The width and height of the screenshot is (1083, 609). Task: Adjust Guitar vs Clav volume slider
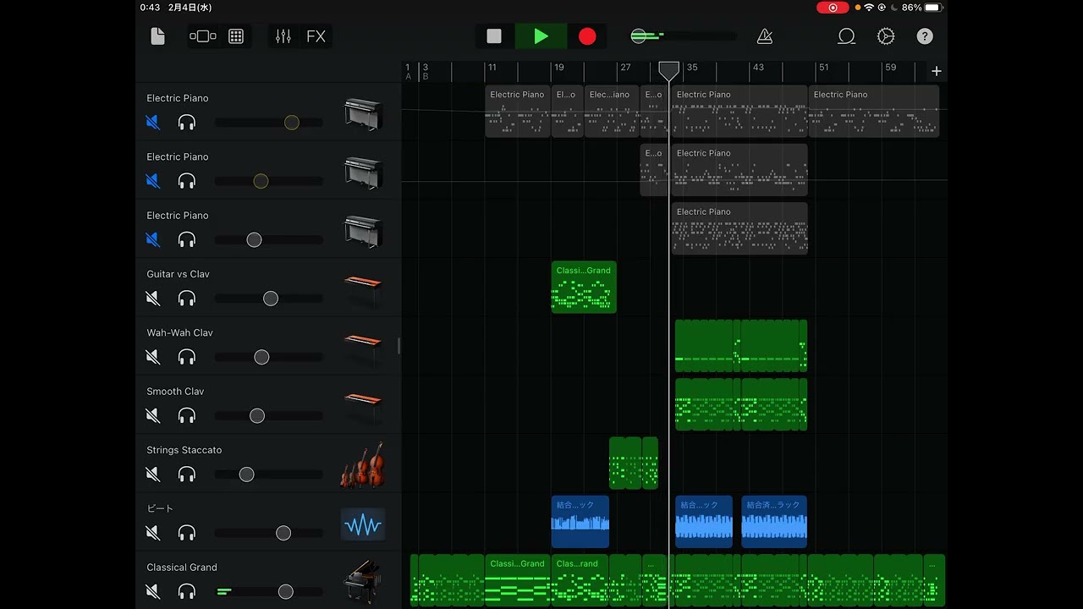269,299
